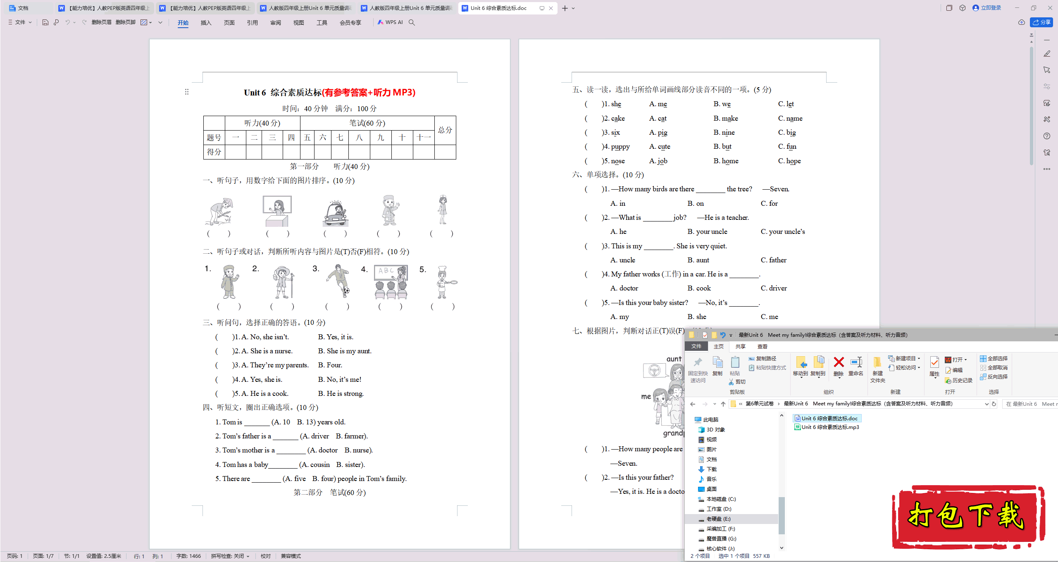Click Explorer address bar refresh icon
The height and width of the screenshot is (562, 1058).
pyautogui.click(x=994, y=404)
